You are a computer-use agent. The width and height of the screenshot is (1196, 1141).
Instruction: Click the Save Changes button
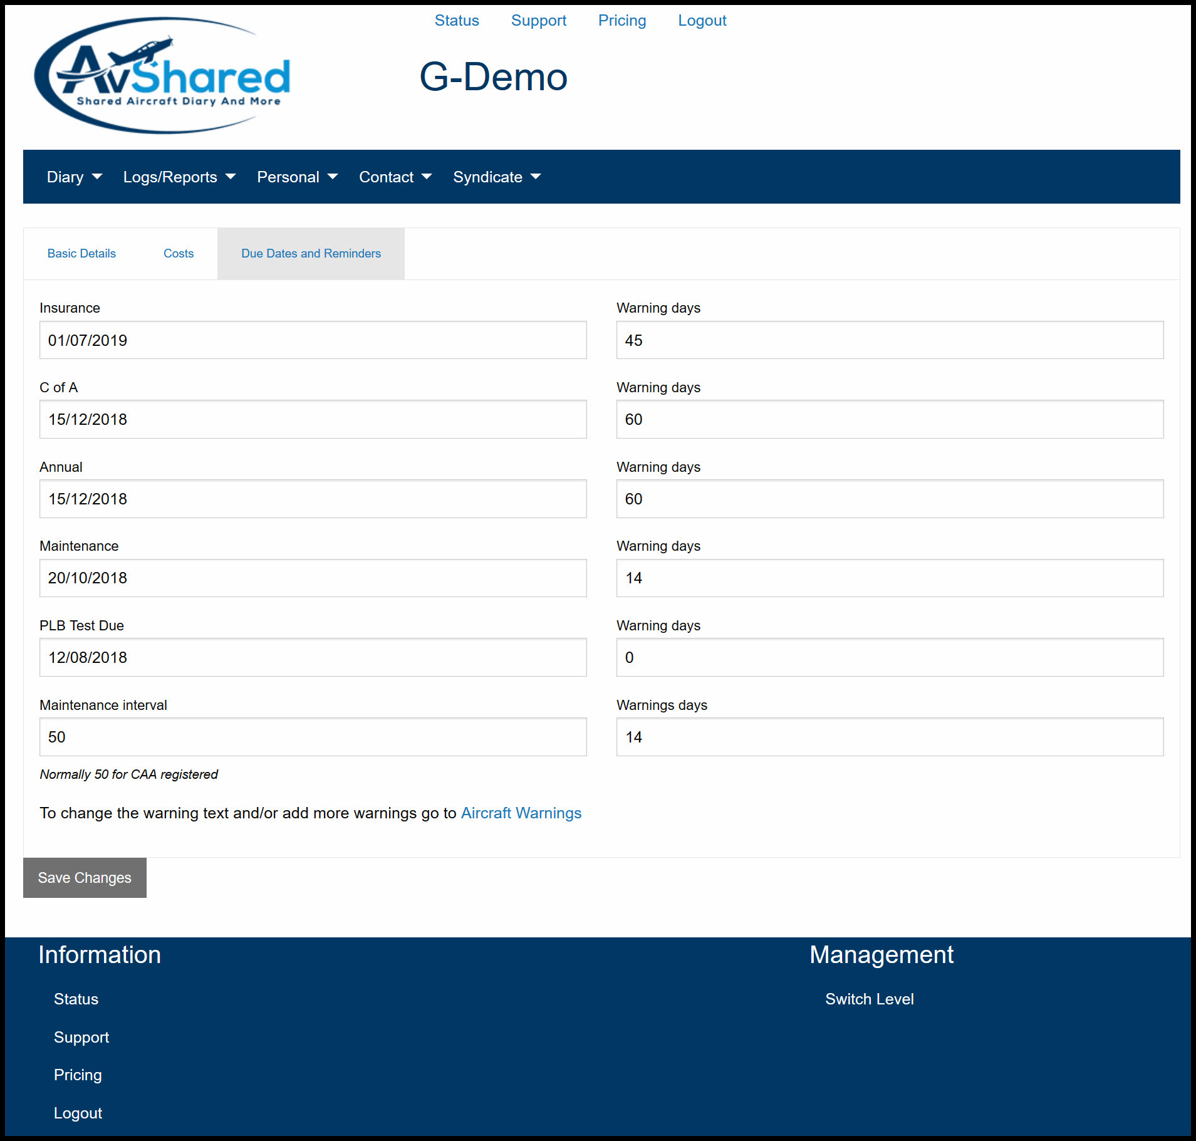click(85, 878)
